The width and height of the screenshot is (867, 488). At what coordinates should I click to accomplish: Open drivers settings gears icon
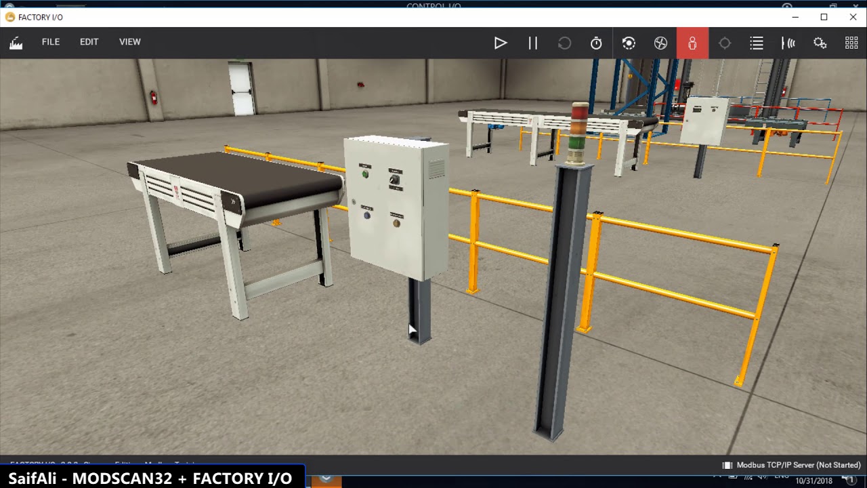(820, 43)
